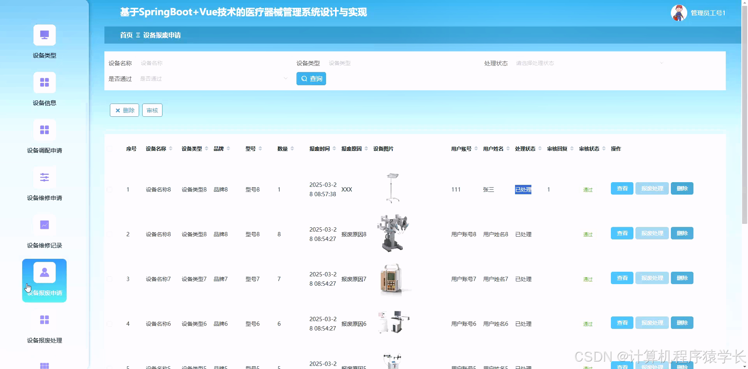Open the device image thumbnail in row 2
Viewport: 748px width, 369px height.
coord(393,233)
